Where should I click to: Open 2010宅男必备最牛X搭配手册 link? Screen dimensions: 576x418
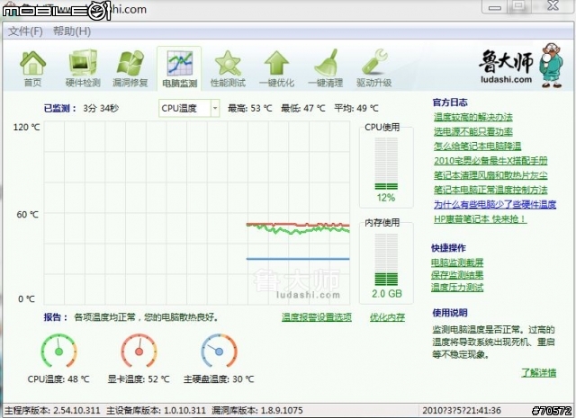coord(490,161)
